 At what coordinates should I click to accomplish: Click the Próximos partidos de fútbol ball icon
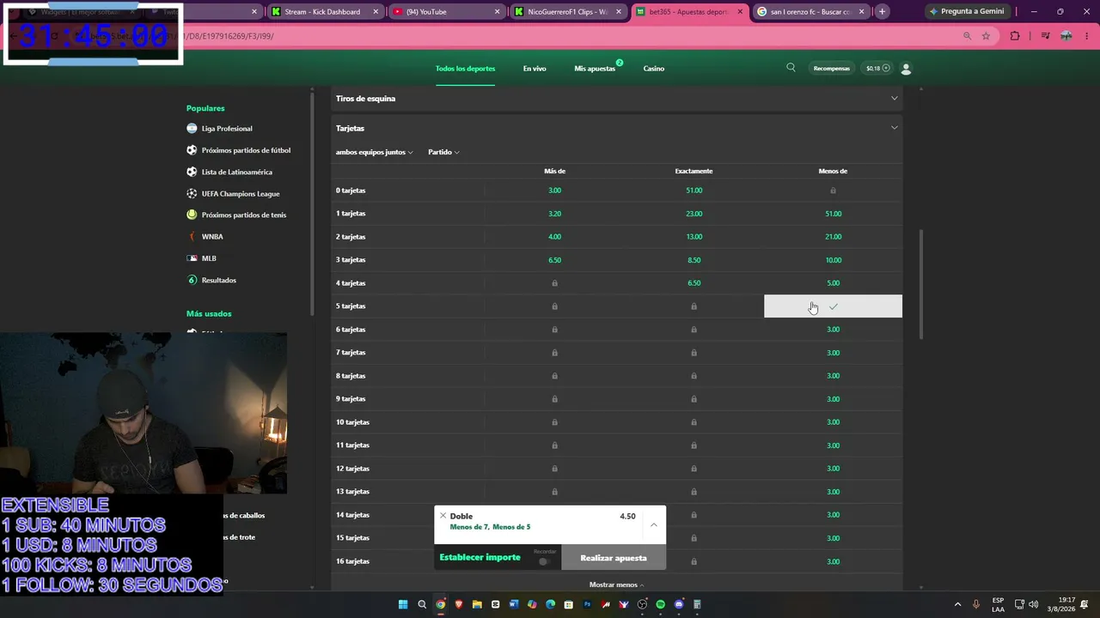pos(192,150)
